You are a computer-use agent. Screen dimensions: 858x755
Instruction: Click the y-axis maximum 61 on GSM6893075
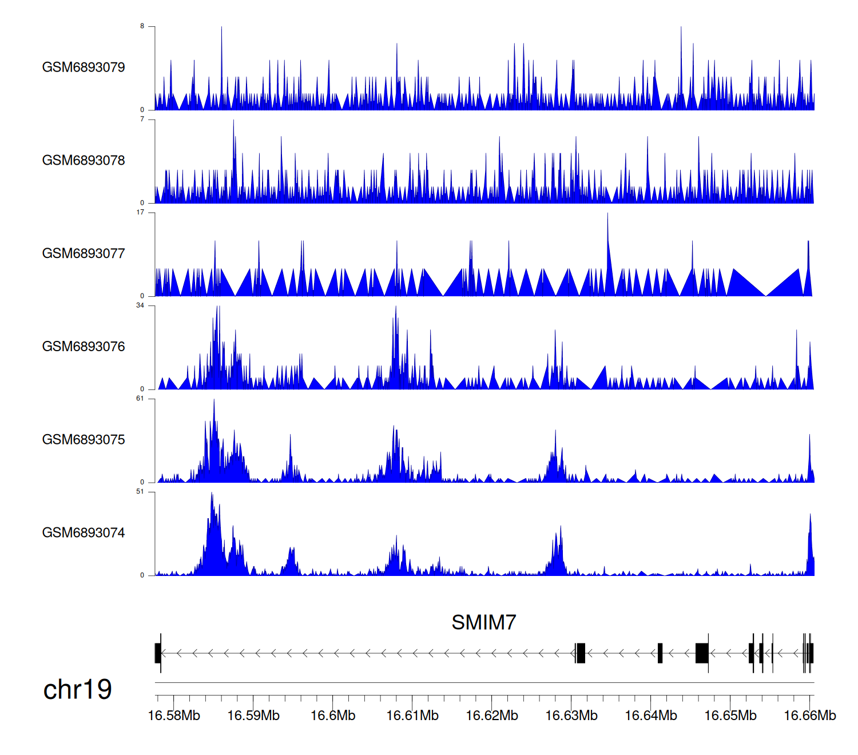pos(140,399)
